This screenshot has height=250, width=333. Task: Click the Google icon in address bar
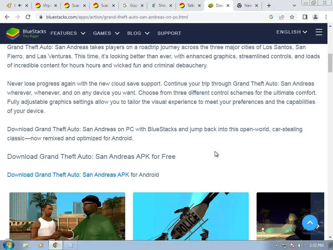[x=271, y=17]
